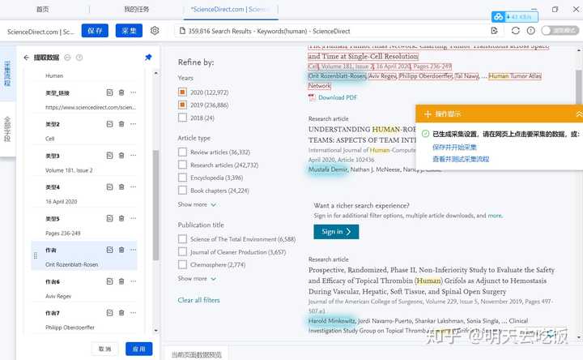Click the refresh page icon in address bar

click(x=515, y=31)
